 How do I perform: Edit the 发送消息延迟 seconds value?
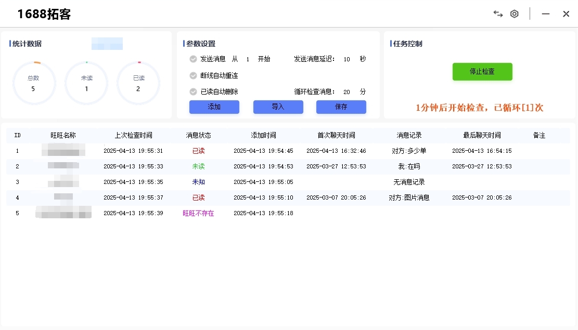coord(346,59)
